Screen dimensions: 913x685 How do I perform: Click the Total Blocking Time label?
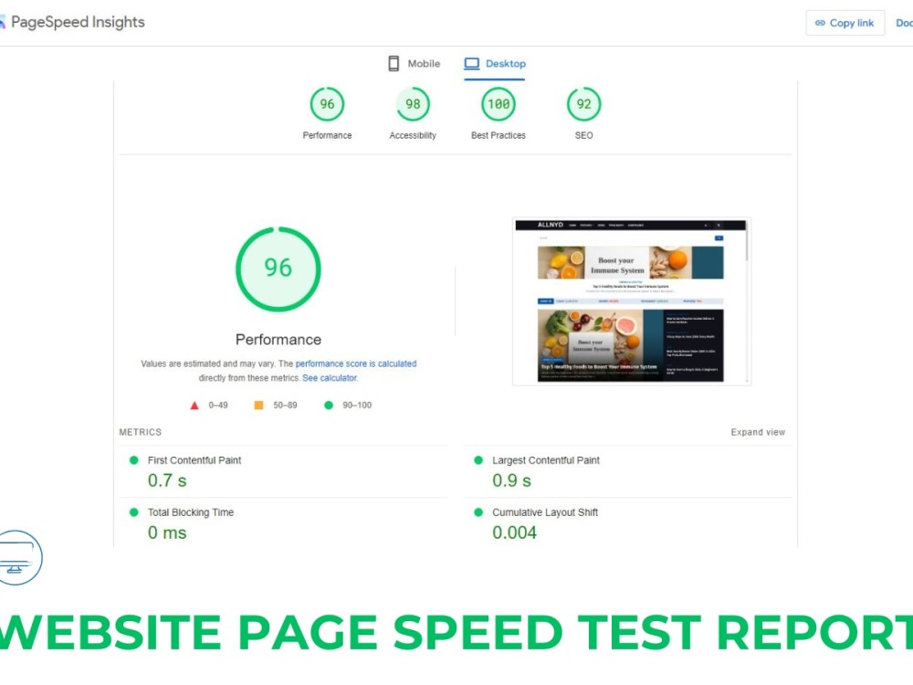191,512
